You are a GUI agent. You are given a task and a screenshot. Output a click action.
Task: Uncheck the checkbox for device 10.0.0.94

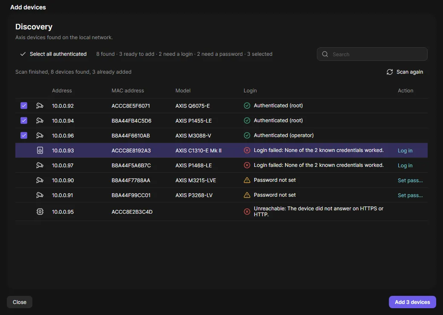coord(24,120)
